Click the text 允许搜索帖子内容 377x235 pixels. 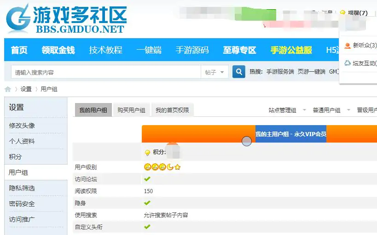click(166, 215)
